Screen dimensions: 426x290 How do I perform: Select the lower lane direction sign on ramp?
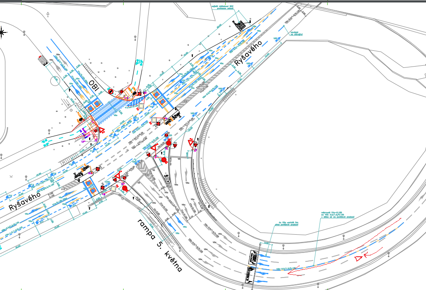pyautogui.click(x=249, y=275)
